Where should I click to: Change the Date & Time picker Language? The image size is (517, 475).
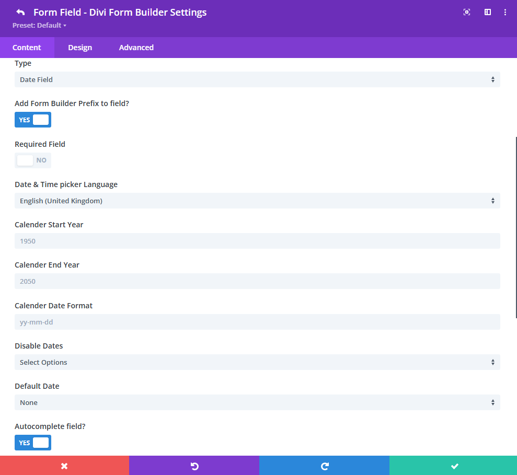257,201
